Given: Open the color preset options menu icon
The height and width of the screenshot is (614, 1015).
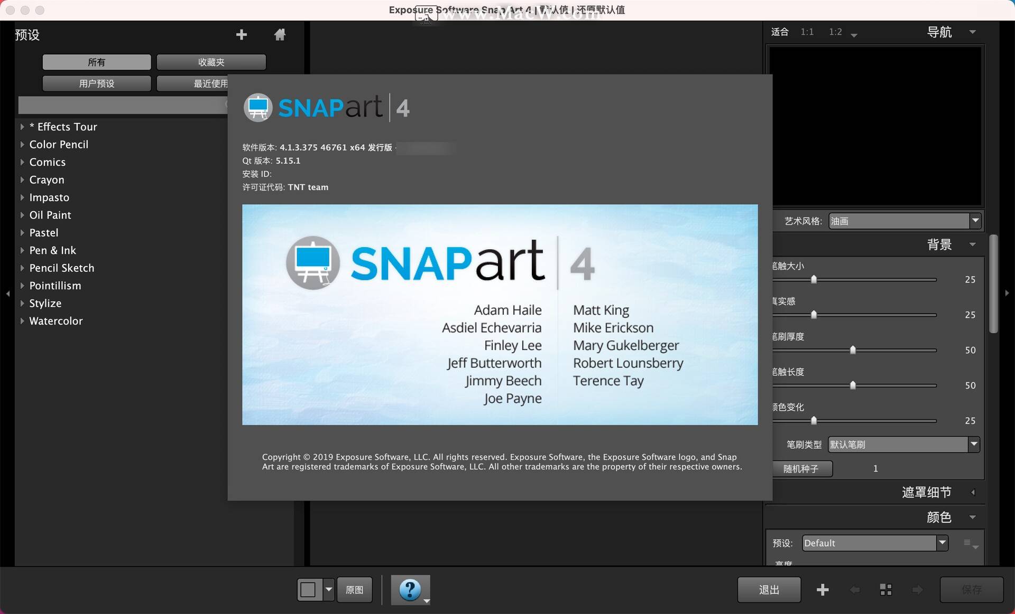Looking at the screenshot, I should coord(971,543).
